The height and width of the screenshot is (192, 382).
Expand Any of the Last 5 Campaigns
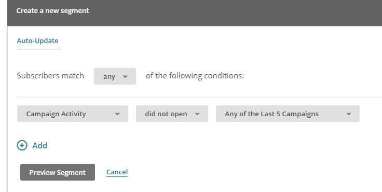coord(288,114)
